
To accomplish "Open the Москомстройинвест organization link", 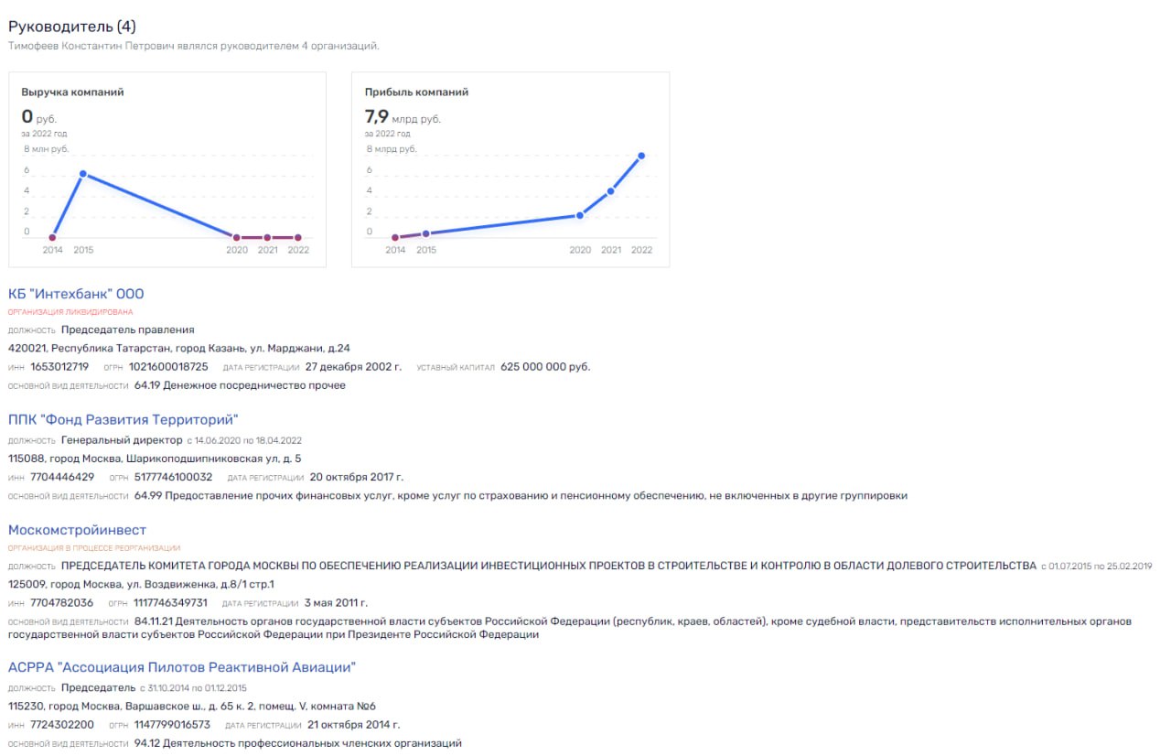I will pos(77,530).
